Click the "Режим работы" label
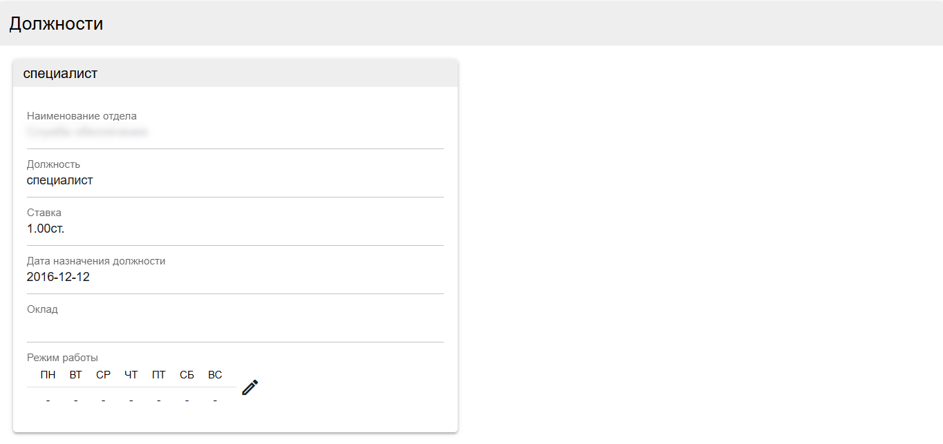The image size is (943, 444). 62,358
